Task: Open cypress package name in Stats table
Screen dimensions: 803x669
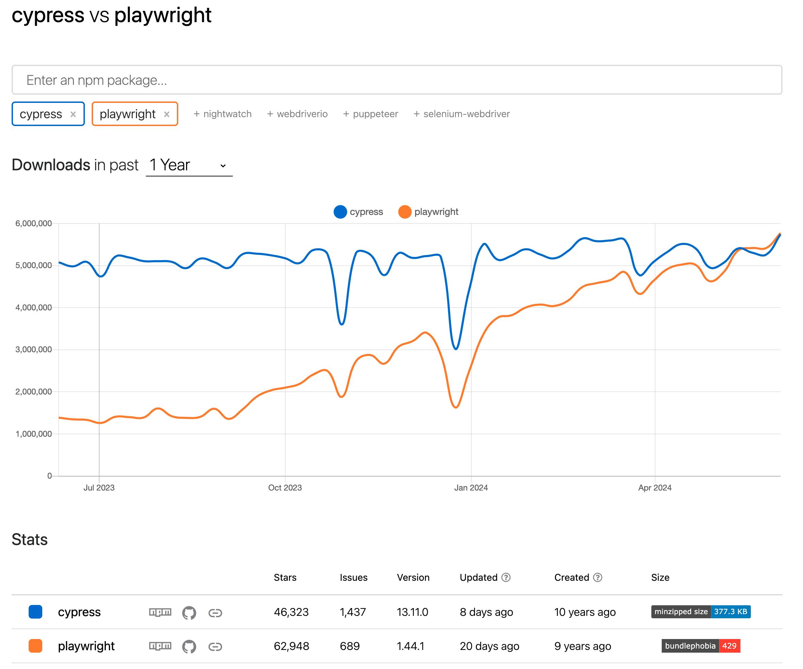Action: pyautogui.click(x=79, y=612)
